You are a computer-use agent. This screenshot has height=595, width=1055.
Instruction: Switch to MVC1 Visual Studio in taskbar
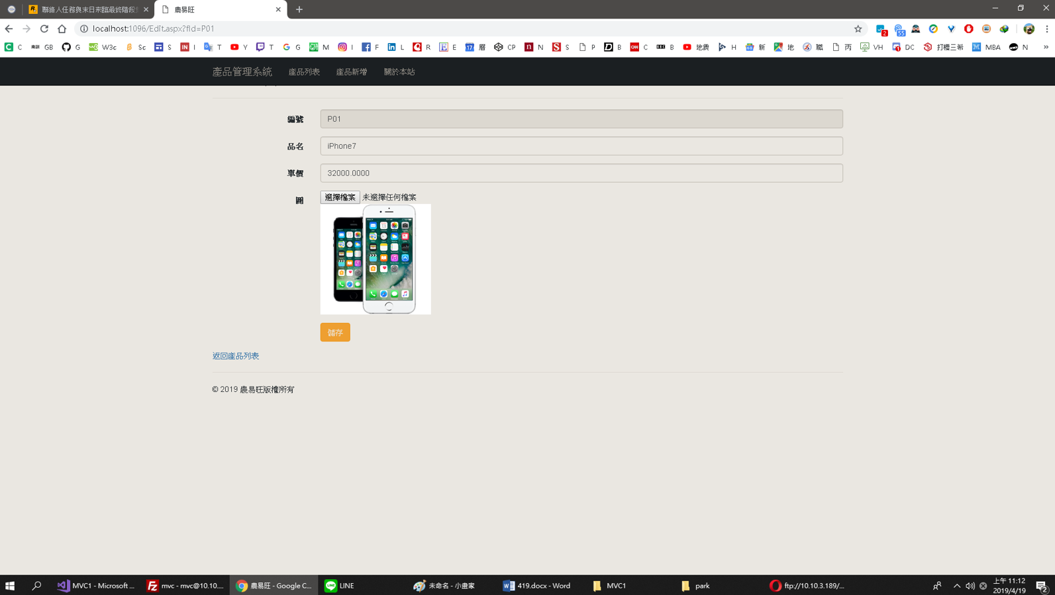click(96, 586)
